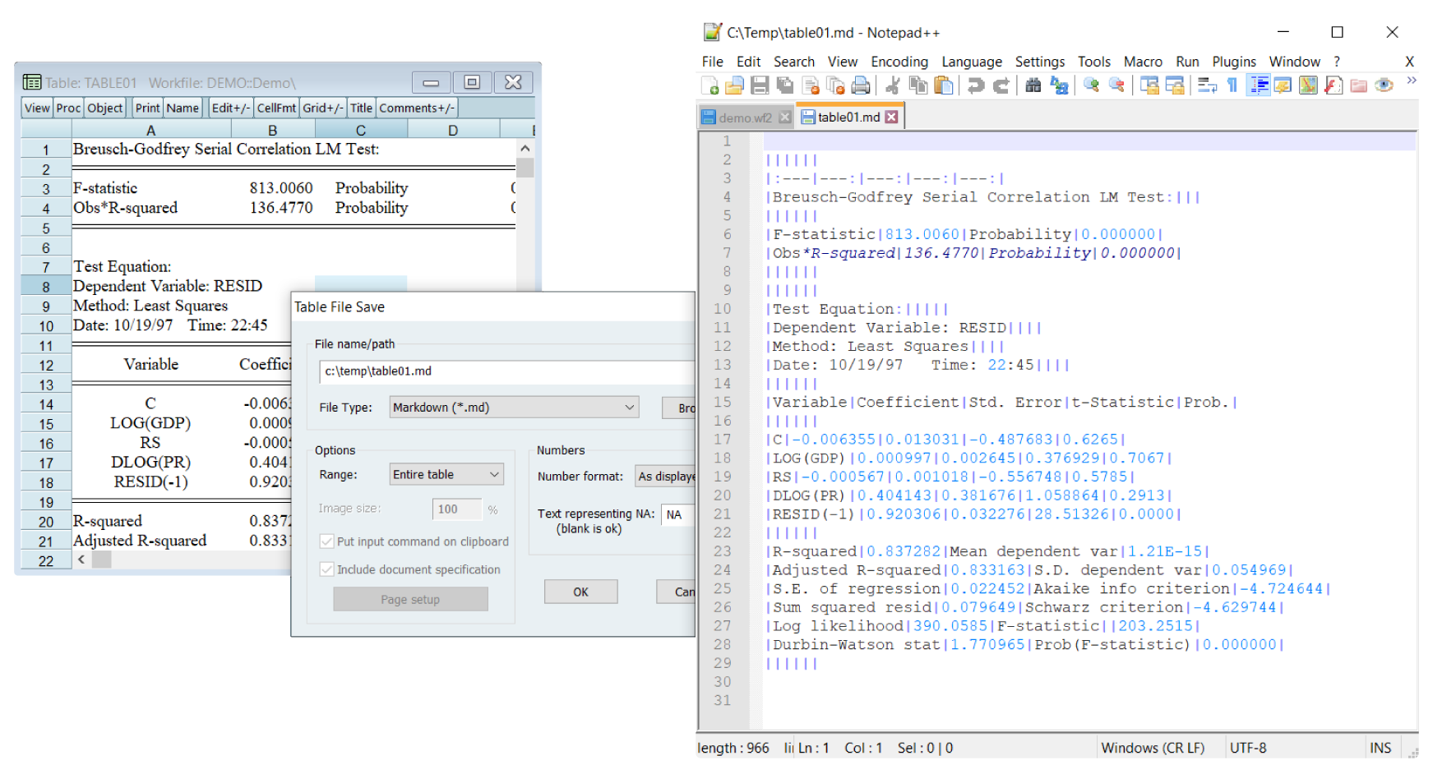
Task: Save the current file with the floppy icon
Action: pos(760,85)
